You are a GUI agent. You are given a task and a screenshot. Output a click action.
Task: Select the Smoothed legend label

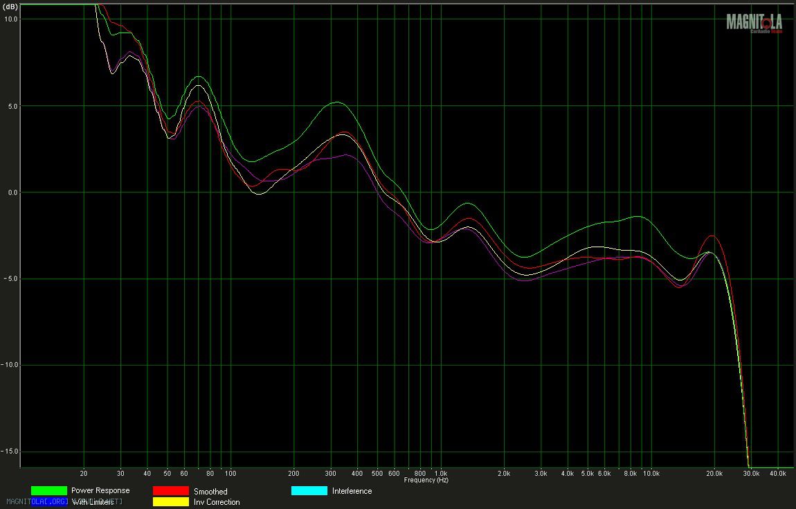click(x=210, y=491)
